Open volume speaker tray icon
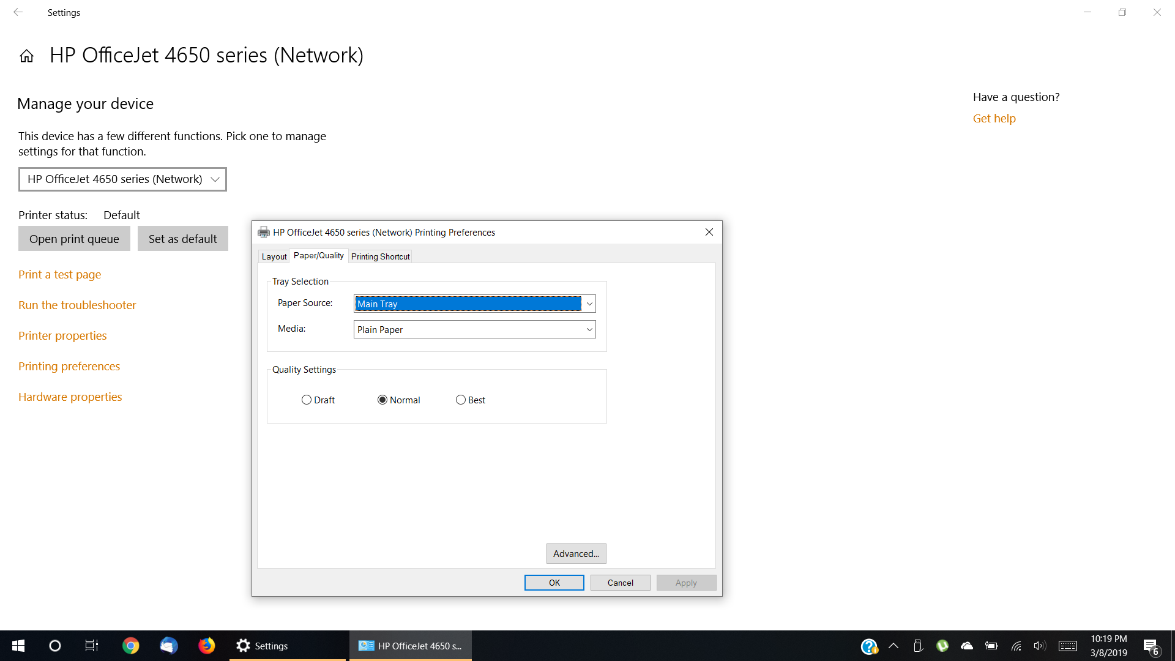This screenshot has width=1175, height=661. pyautogui.click(x=1040, y=646)
